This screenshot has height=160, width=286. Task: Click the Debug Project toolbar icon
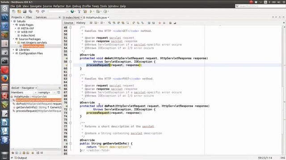[x=98, y=12]
